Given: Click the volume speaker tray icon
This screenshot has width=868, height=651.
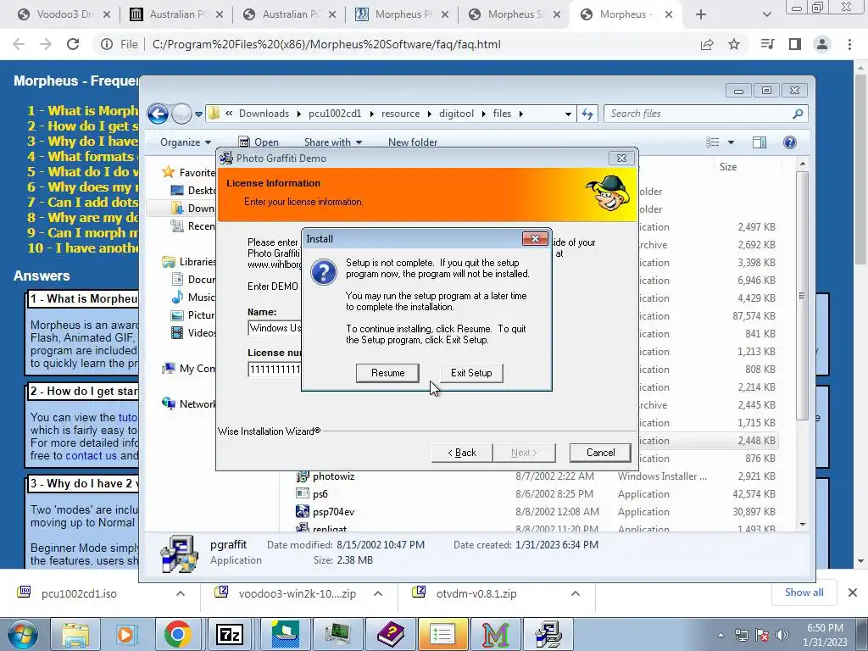Looking at the screenshot, I should click(782, 634).
